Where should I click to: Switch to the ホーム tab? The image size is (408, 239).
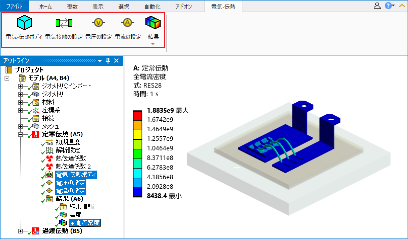coord(45,7)
